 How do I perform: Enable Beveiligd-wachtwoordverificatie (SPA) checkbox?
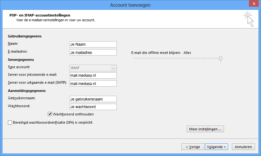pos(10,123)
